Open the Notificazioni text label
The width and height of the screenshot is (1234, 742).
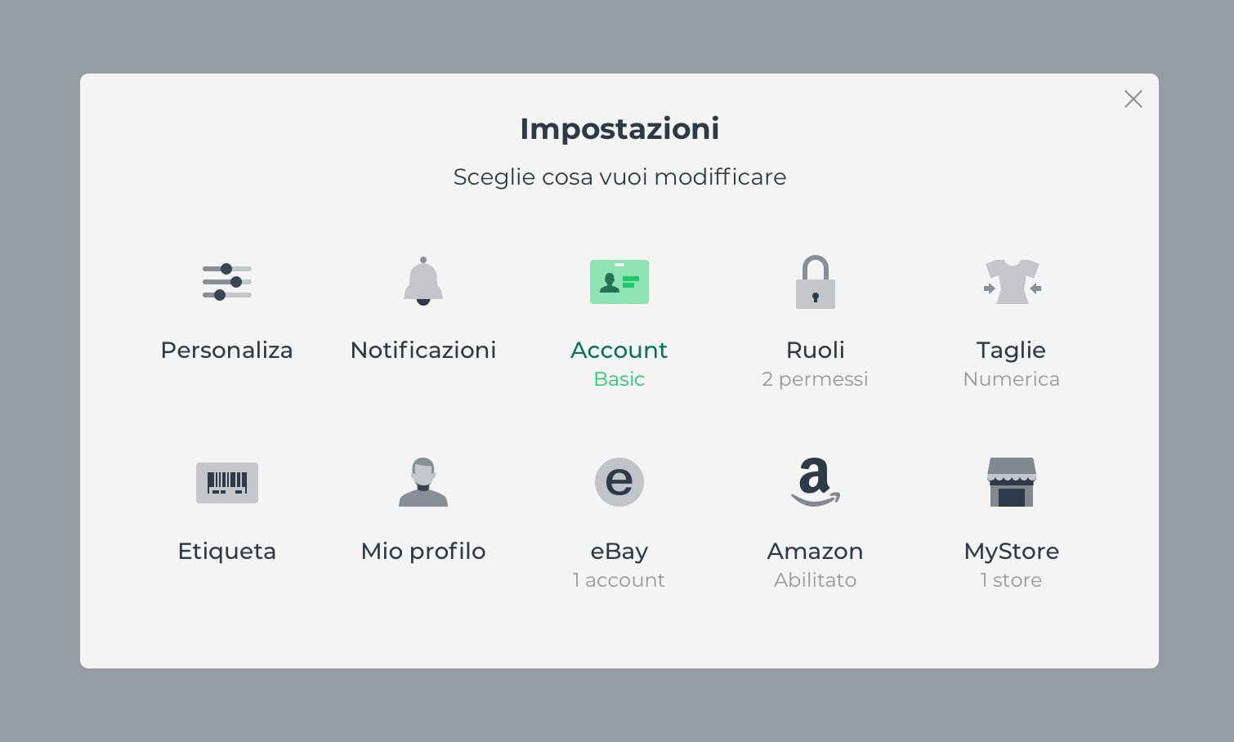coord(423,350)
